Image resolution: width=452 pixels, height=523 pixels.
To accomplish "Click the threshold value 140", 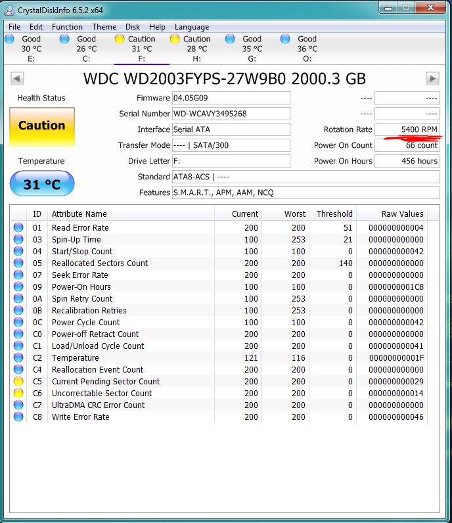I will pos(346,263).
